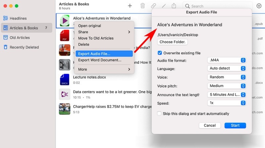
Task: Open the filter icon beside search
Action: (259, 6)
